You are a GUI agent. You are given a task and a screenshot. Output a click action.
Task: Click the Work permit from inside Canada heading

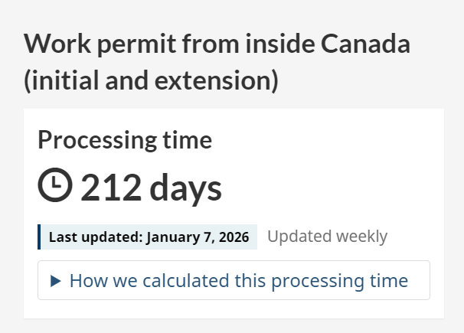[x=217, y=44]
